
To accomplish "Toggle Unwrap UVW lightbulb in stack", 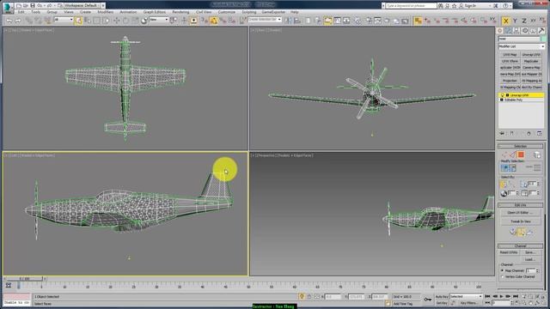I will 502,95.
